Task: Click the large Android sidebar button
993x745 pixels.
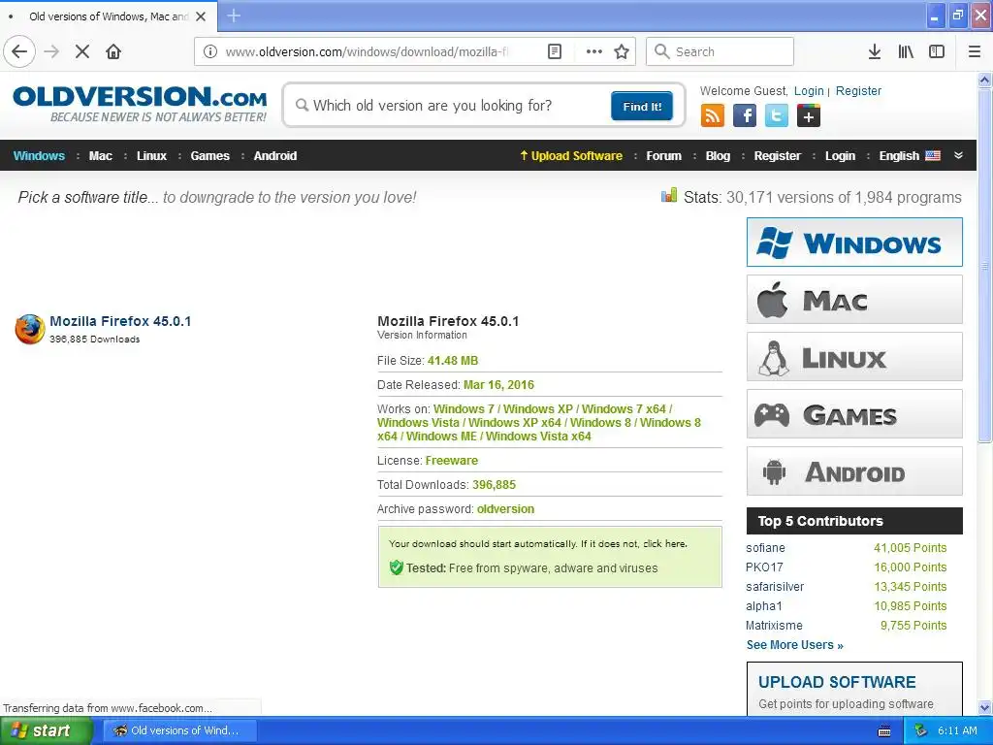Action: click(x=854, y=471)
